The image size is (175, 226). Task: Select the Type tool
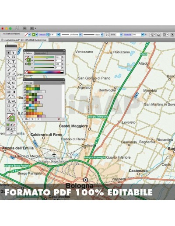(13, 62)
